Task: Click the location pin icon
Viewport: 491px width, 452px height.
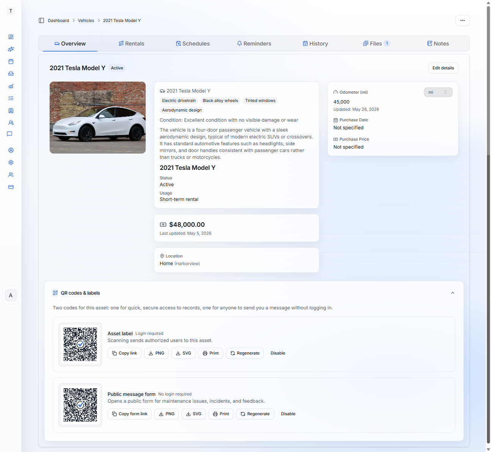Action: (162, 256)
